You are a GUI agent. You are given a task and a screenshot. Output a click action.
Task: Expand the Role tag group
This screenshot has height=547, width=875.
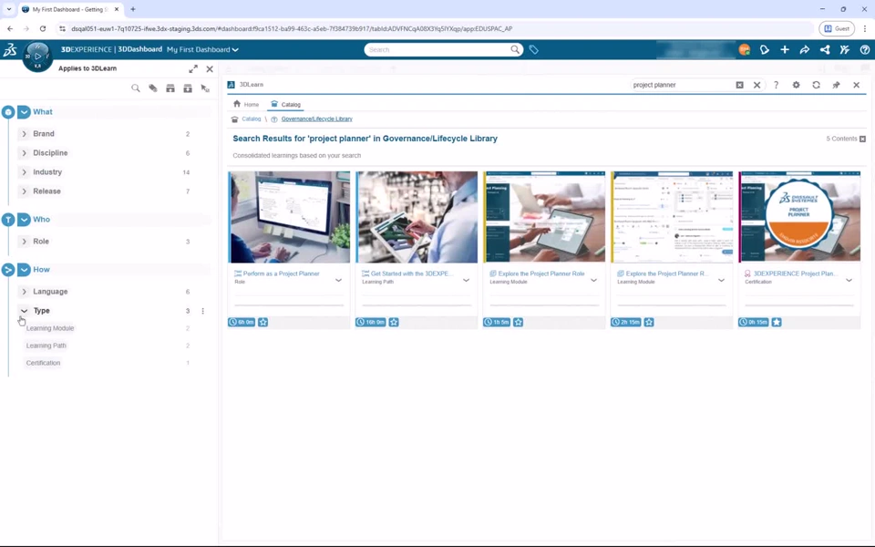24,242
